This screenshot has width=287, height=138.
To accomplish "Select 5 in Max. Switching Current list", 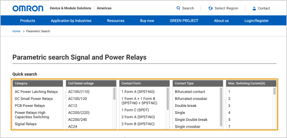I will click(229, 120).
